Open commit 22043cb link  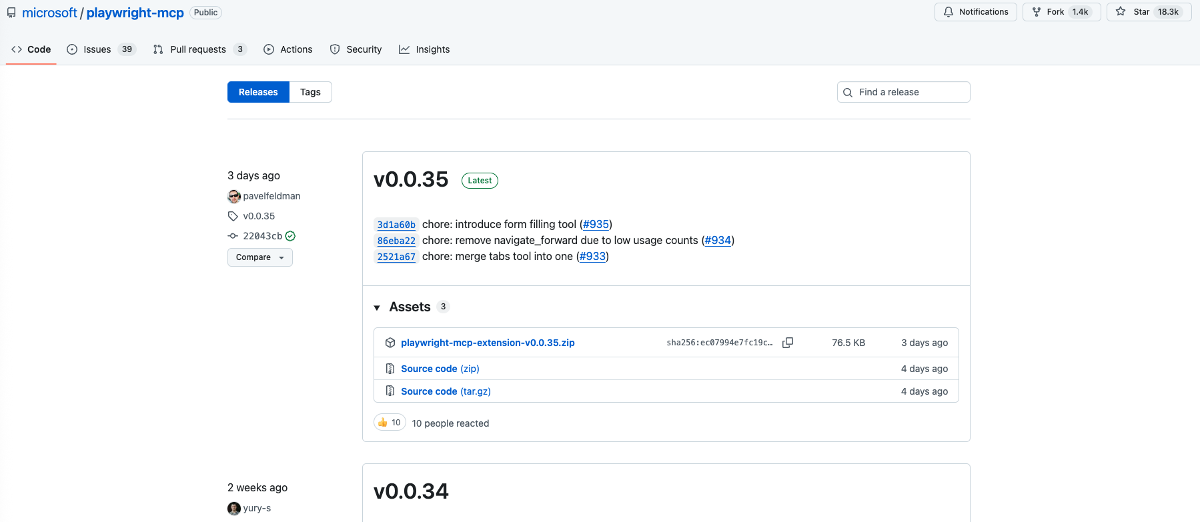tap(263, 236)
